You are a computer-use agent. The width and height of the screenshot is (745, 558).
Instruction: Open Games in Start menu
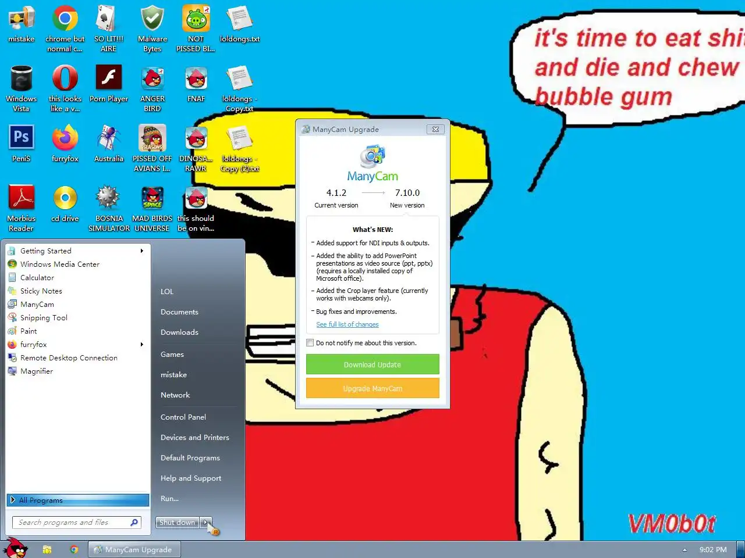coord(198,355)
